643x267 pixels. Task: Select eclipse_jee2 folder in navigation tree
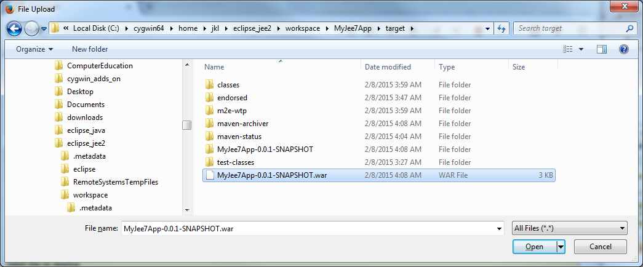pos(87,143)
